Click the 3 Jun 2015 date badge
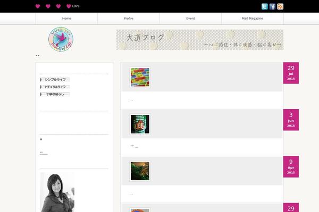Screen dimensions: 319x212 tap(291, 120)
